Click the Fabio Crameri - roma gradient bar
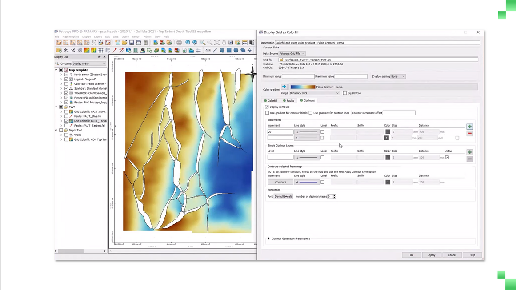Image resolution: width=516 pixels, height=290 pixels. coord(302,87)
